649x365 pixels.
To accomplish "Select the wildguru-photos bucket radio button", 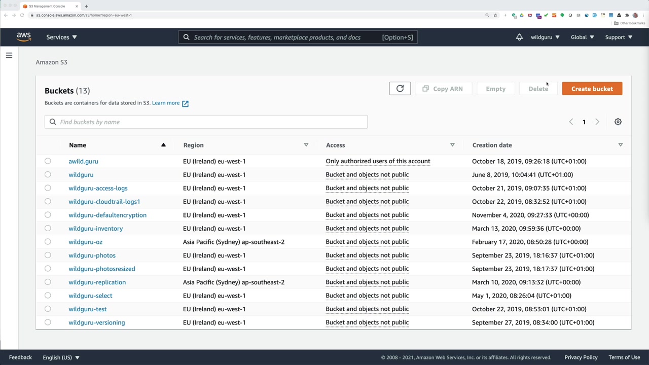I will (x=48, y=255).
